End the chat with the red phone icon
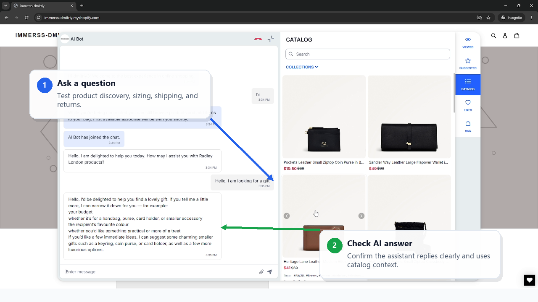538x302 pixels. 258,39
